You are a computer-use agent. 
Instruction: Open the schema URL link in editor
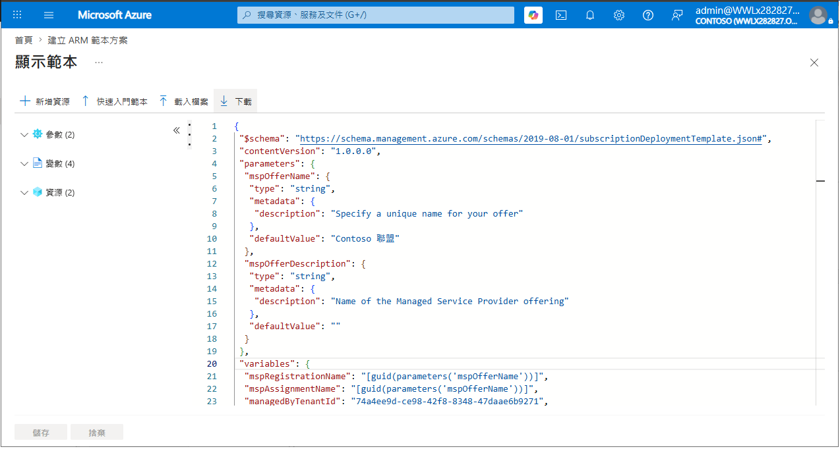tap(531, 139)
